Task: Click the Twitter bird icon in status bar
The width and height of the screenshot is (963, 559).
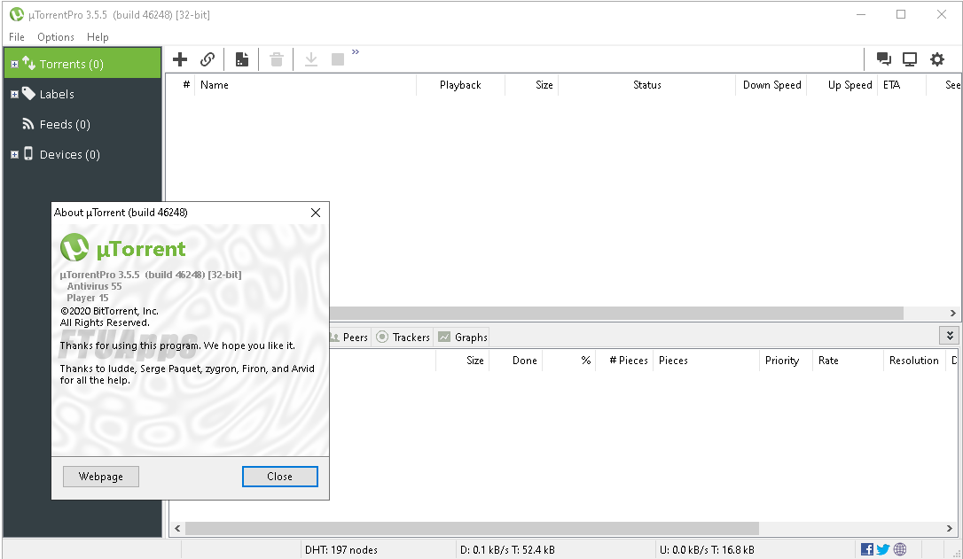Action: point(883,549)
